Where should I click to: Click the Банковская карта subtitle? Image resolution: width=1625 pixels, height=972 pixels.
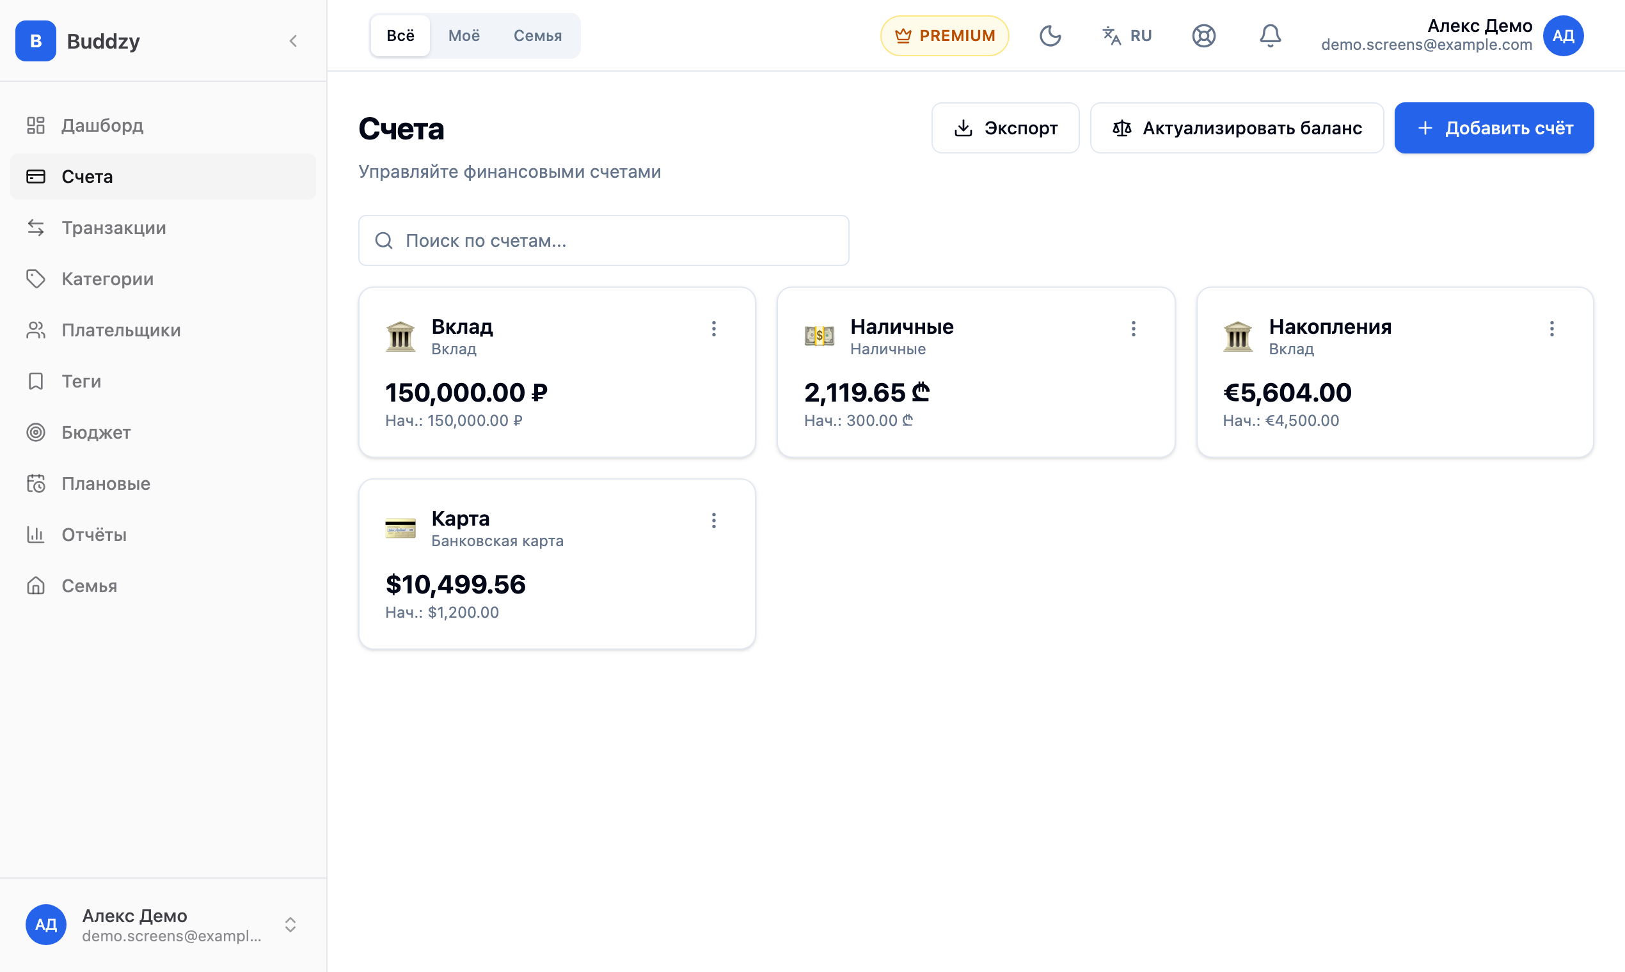(x=496, y=541)
